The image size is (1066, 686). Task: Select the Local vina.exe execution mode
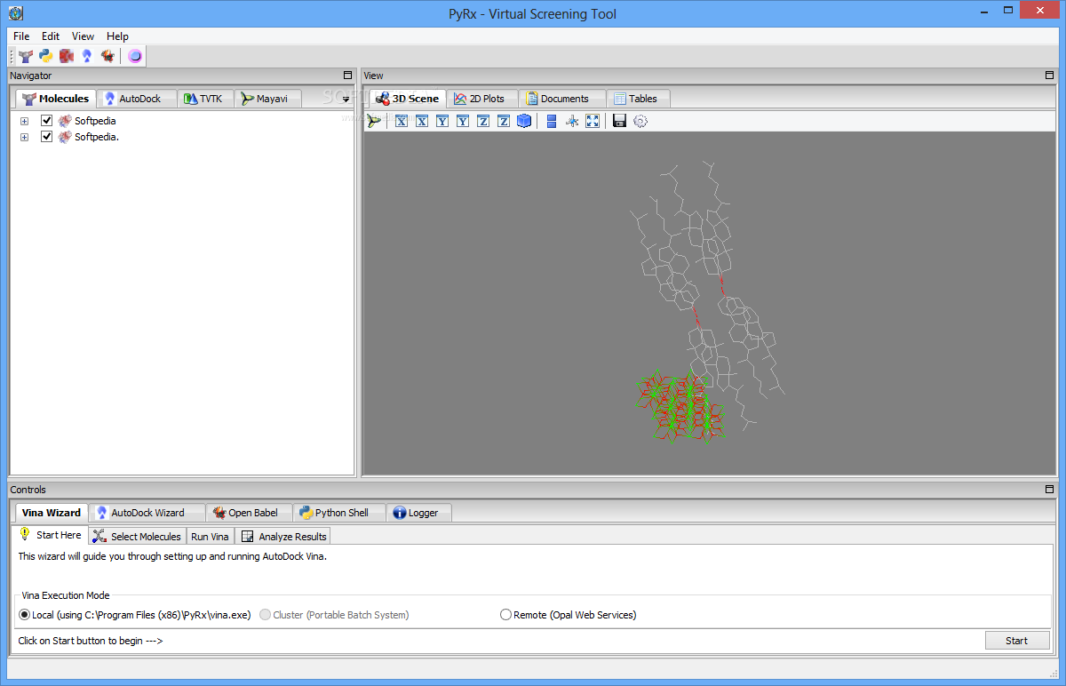tap(24, 614)
